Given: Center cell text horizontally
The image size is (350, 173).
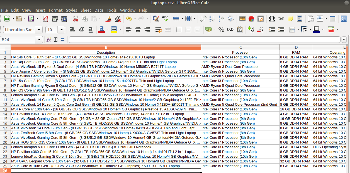Looking at the screenshot, I should pos(138,29).
